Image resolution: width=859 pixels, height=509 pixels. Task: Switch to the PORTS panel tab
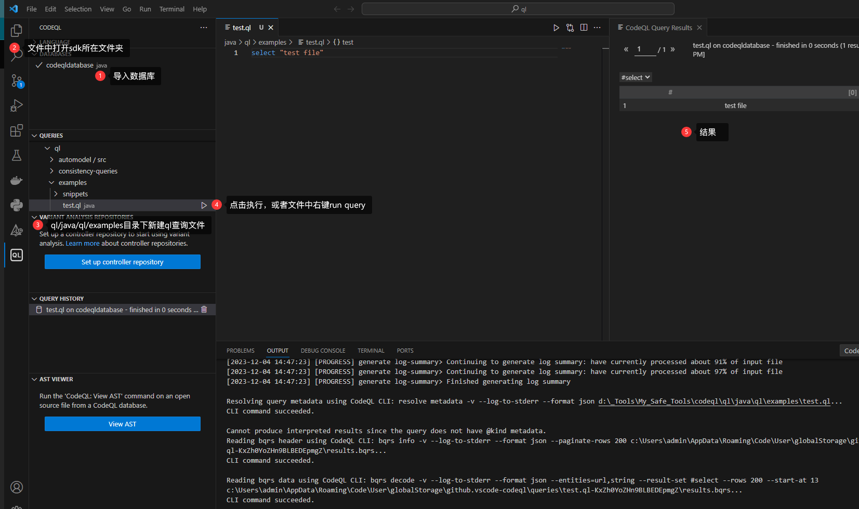click(405, 351)
